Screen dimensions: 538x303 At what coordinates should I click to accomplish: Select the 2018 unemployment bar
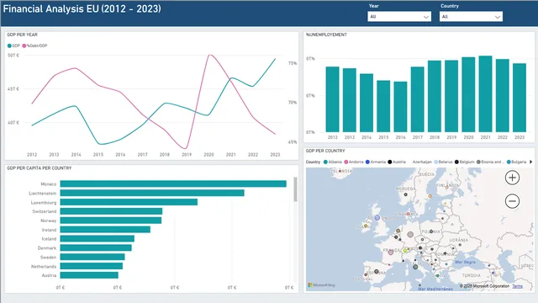(435, 96)
